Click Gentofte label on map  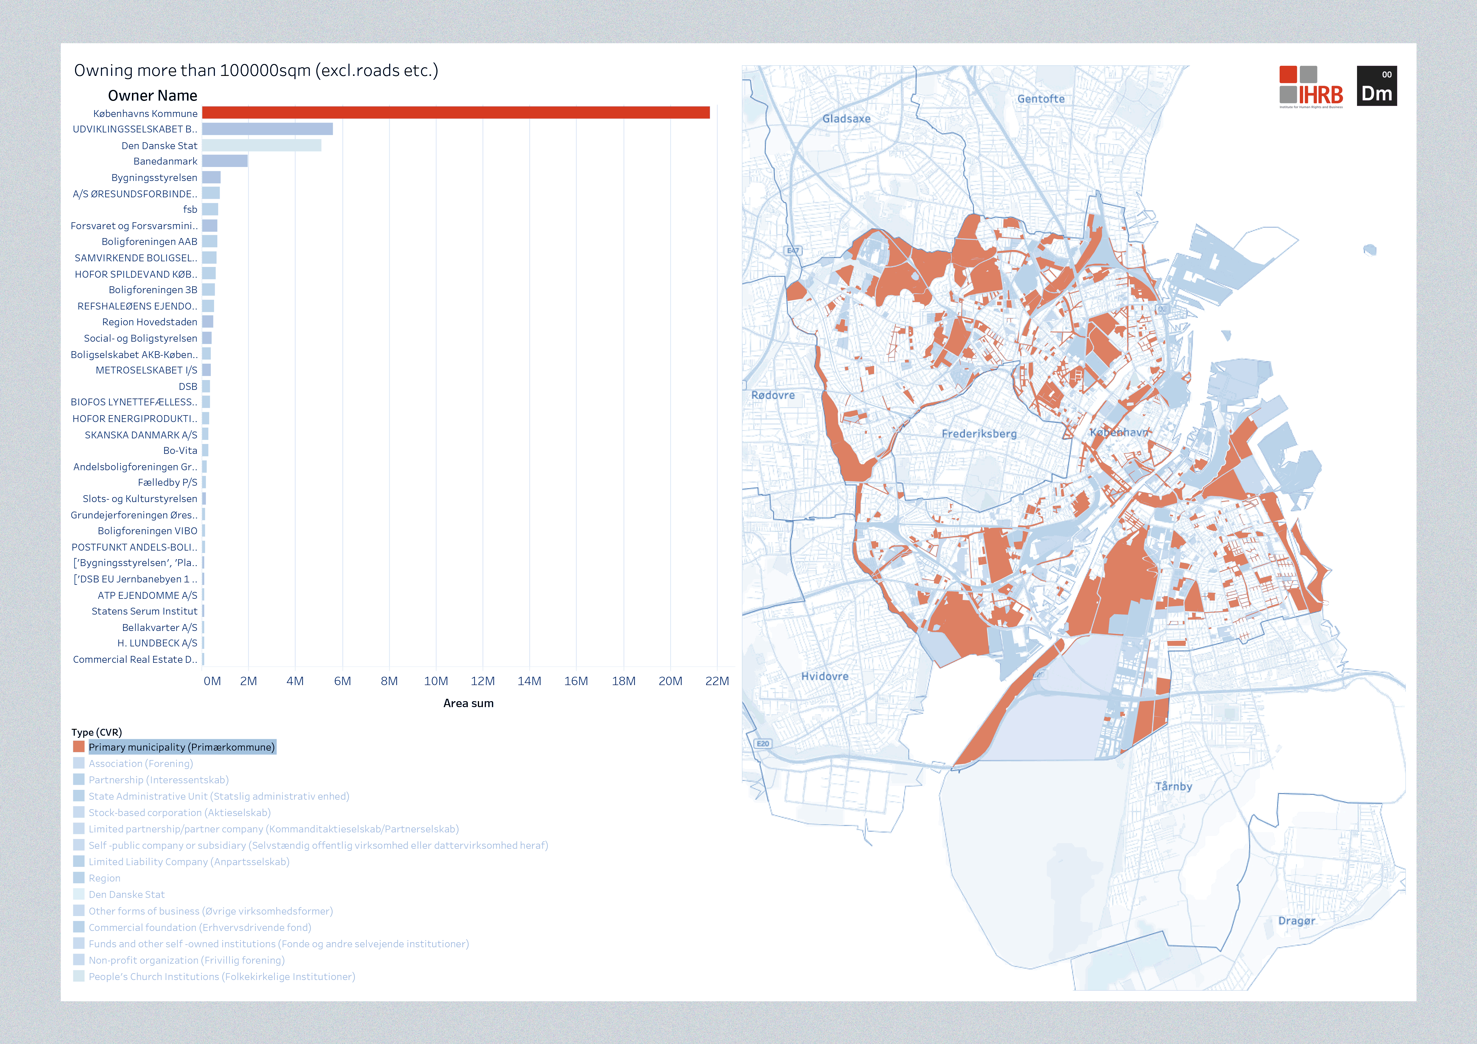[x=1041, y=99]
